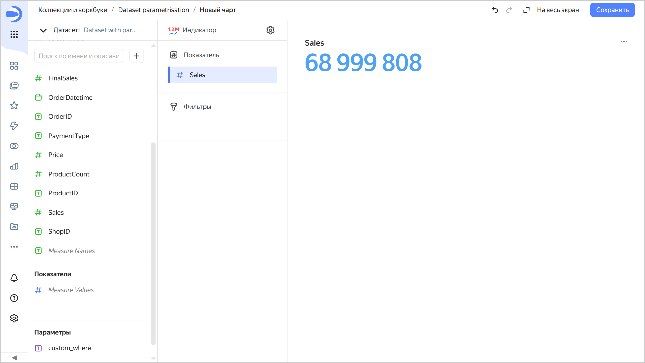The height and width of the screenshot is (363, 645).
Task: Click the fields list vertical scrollbar
Action: [153, 243]
